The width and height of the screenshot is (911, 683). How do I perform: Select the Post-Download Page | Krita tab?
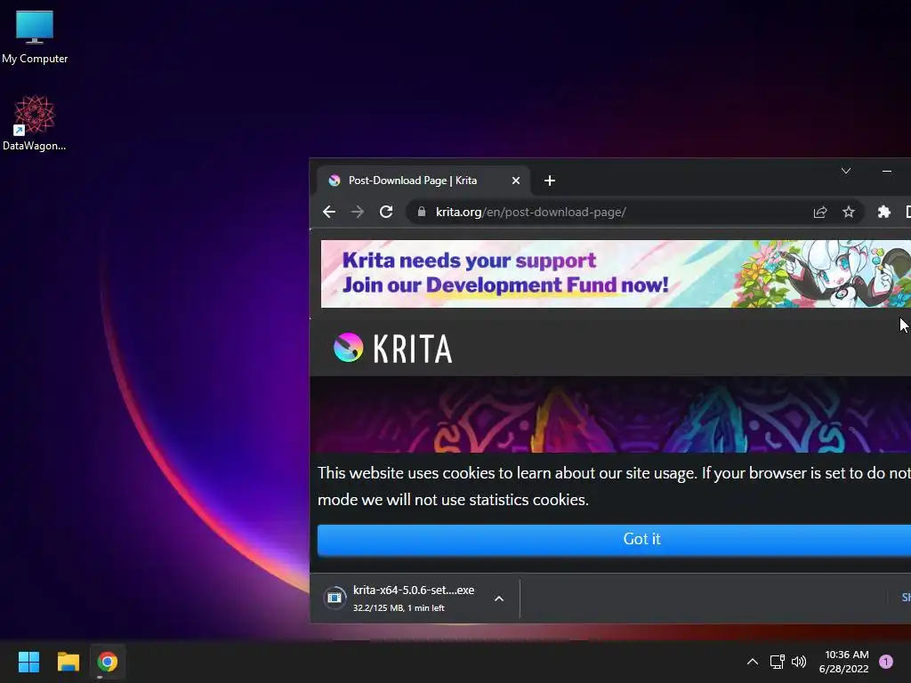[423, 181]
